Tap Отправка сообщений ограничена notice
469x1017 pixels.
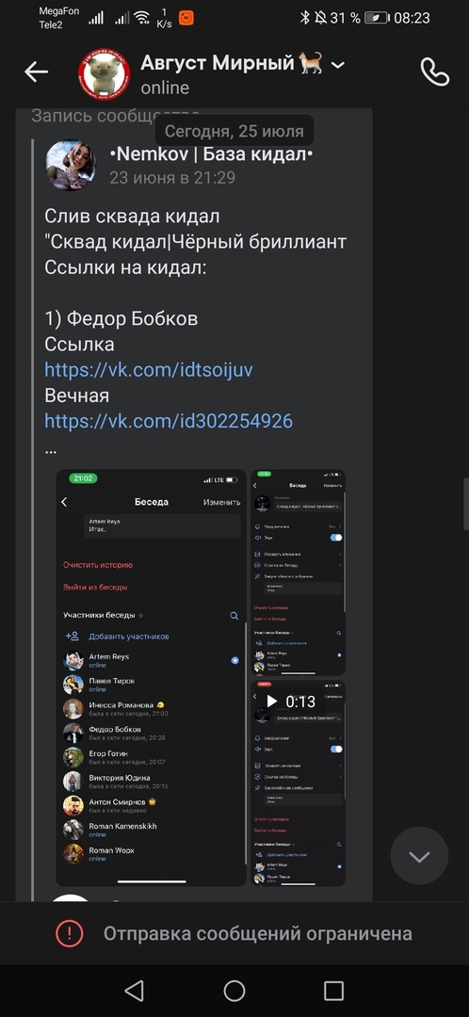point(257,933)
